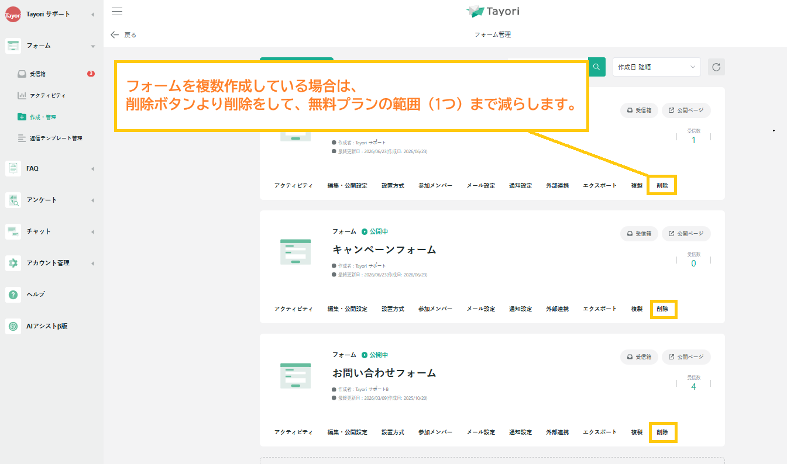Click エクスポート for お問い合わせフォーム
Viewport: 787px width, 464px height.
coord(600,432)
